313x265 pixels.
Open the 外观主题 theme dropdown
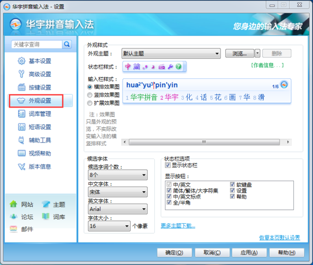(171, 54)
